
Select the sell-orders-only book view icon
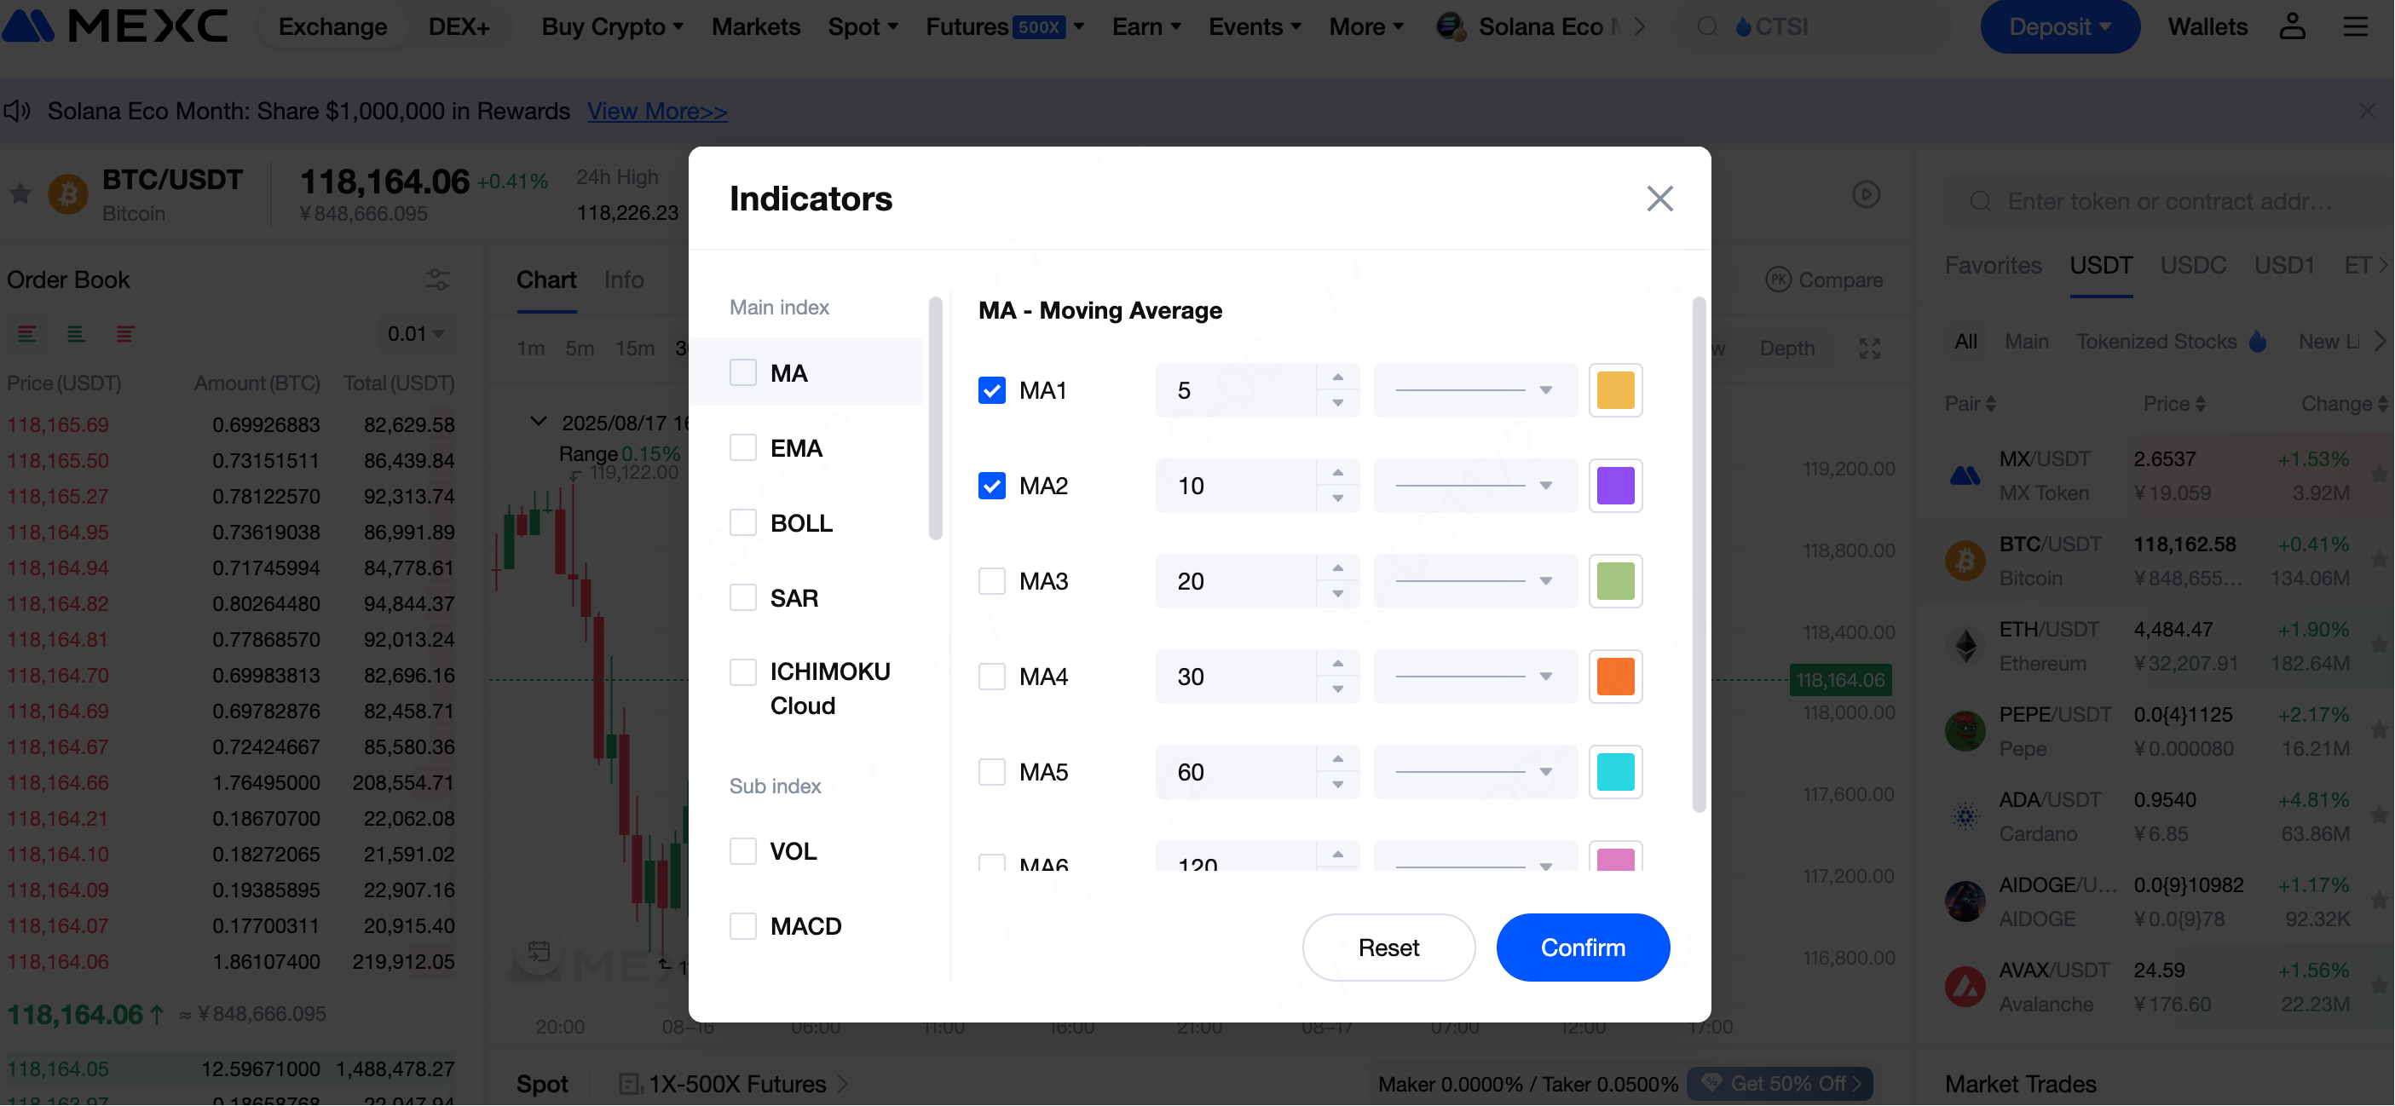124,334
